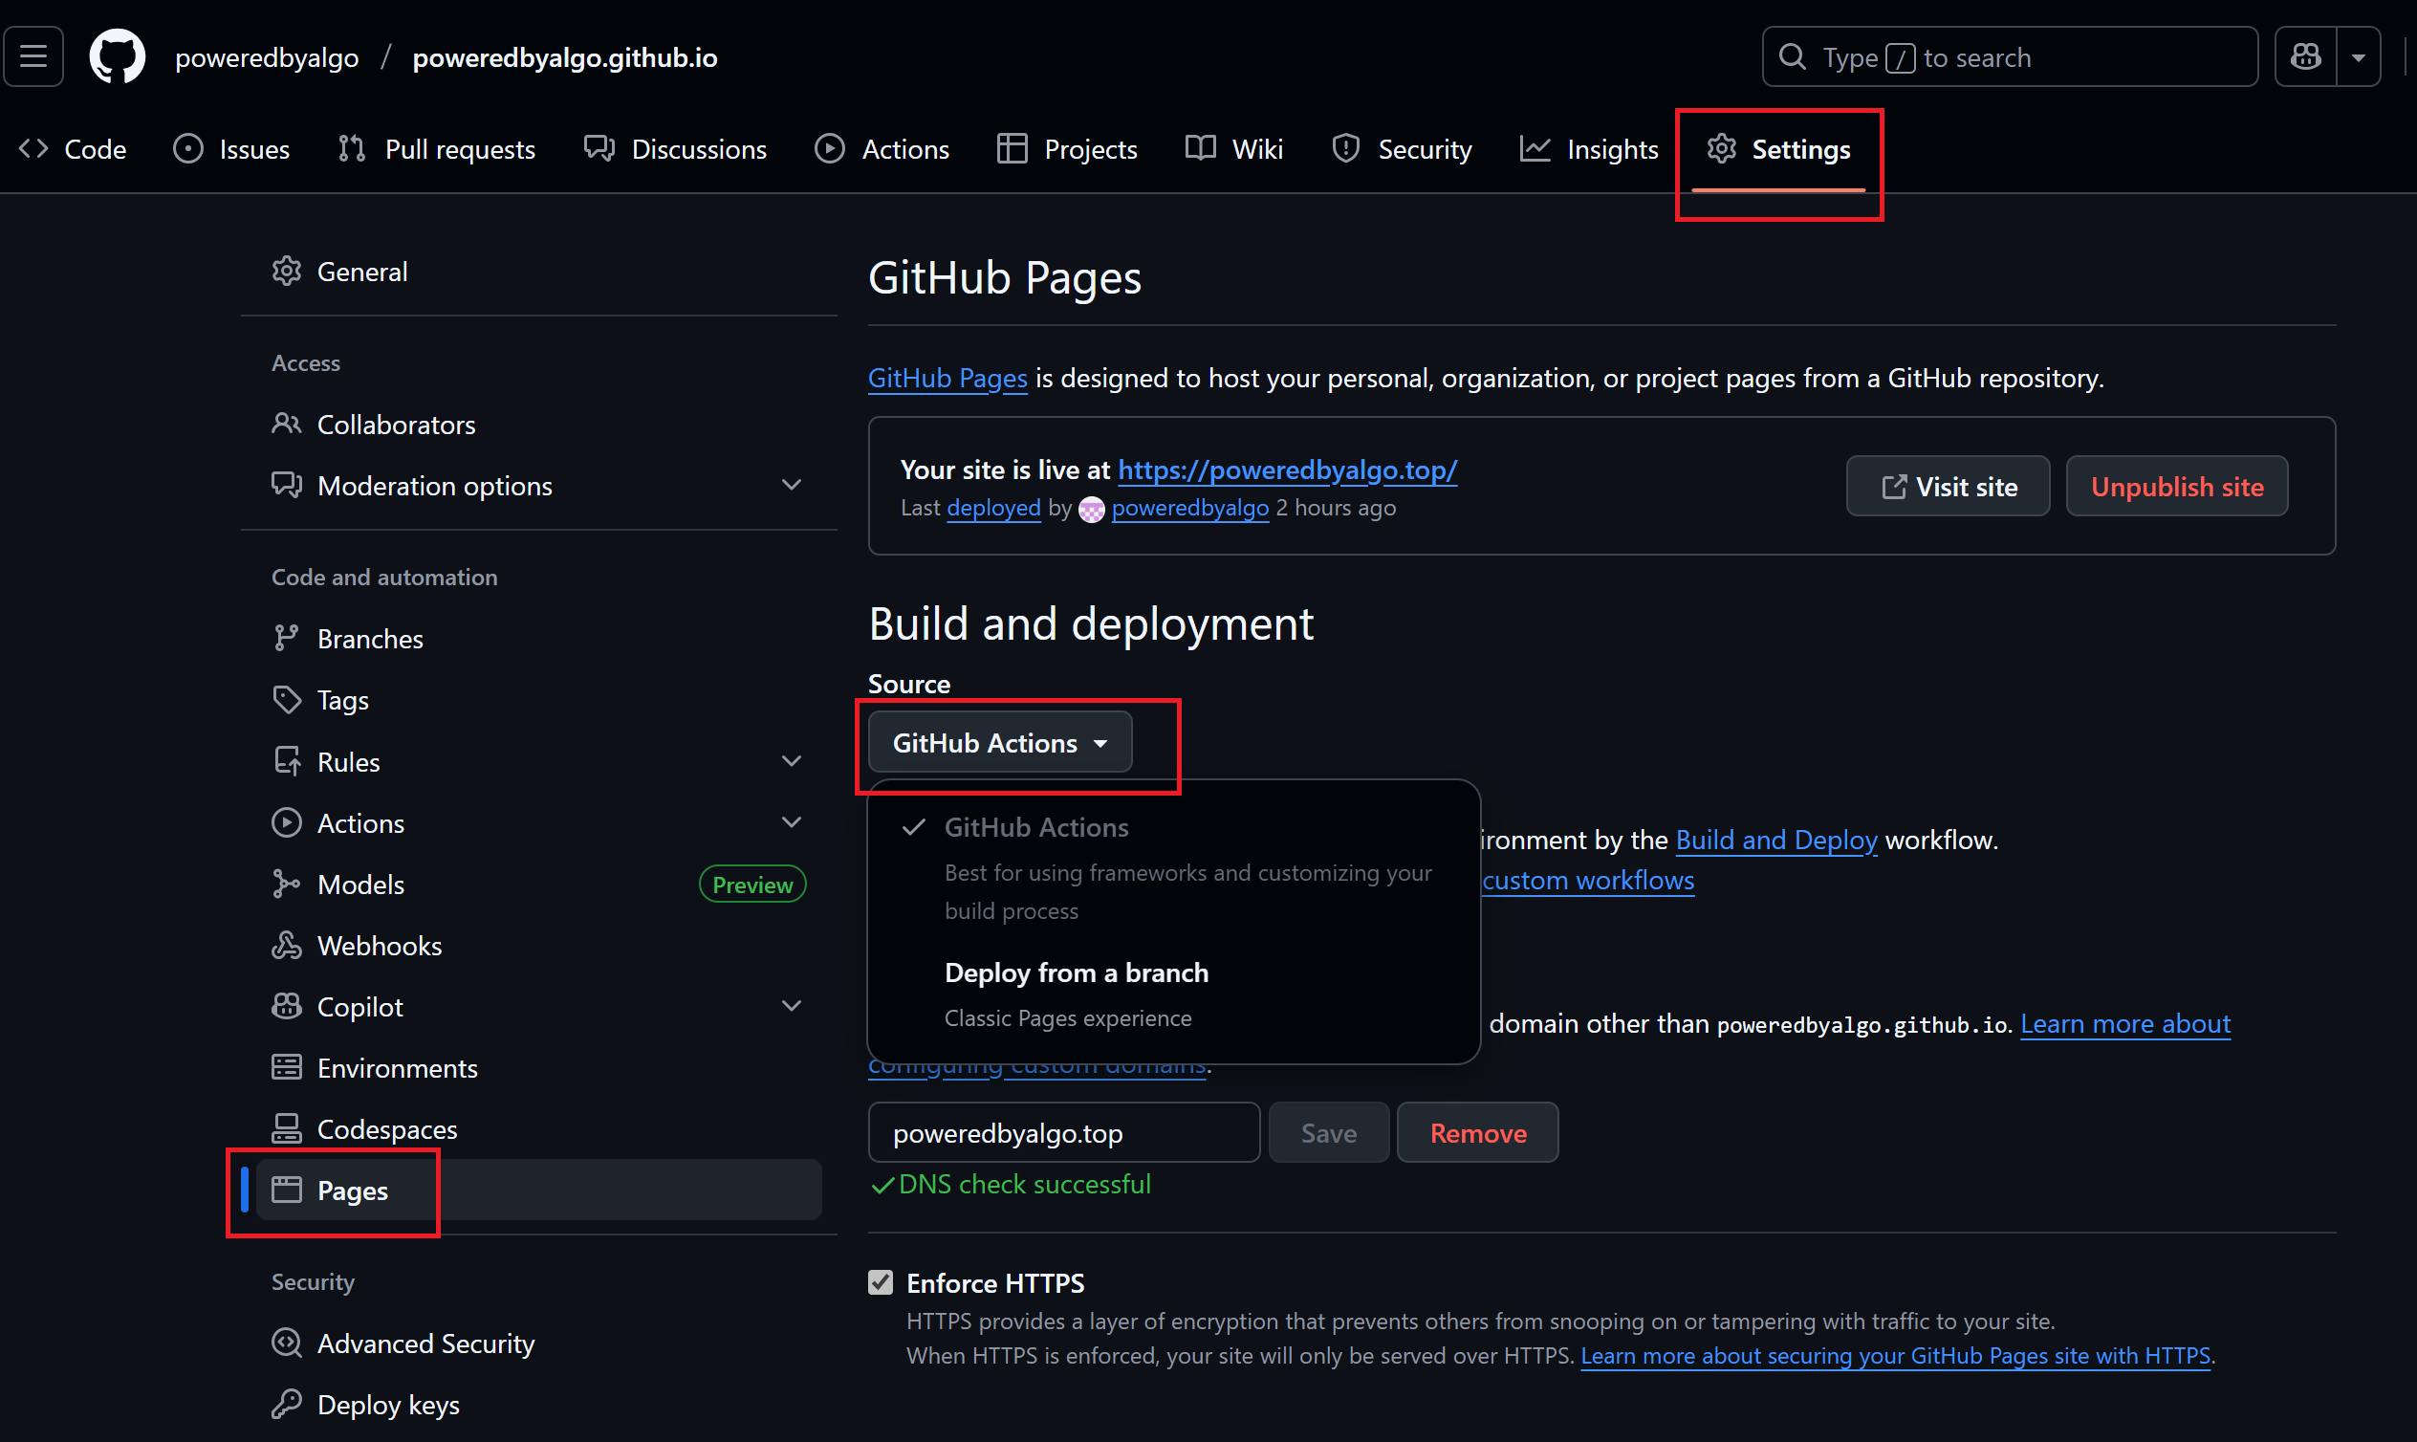
Task: Click the custom domain input field
Action: click(x=1063, y=1133)
